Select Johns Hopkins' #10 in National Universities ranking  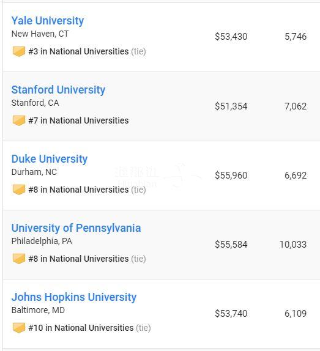(x=81, y=328)
